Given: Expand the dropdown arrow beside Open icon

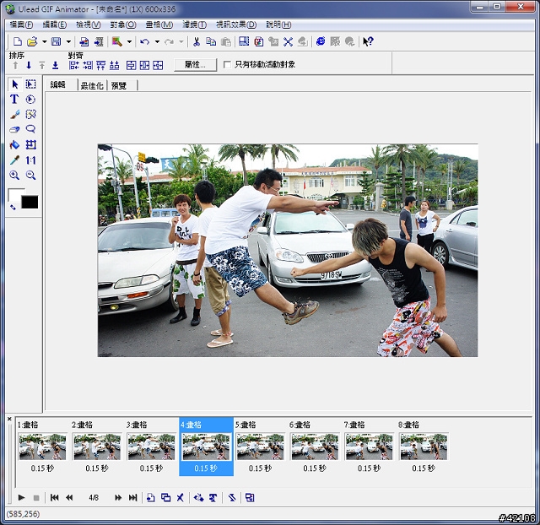Looking at the screenshot, I should point(45,41).
